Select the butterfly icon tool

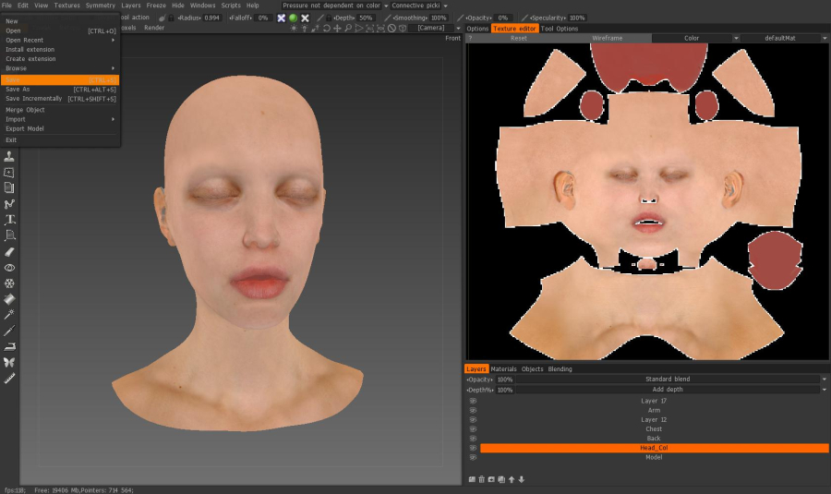[x=10, y=362]
